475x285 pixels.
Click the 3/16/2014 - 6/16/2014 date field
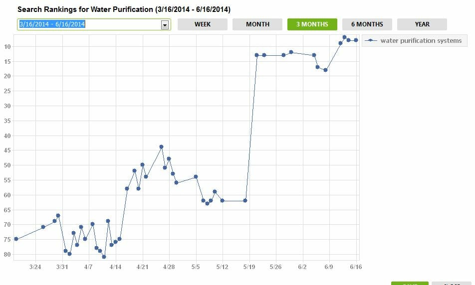click(94, 24)
